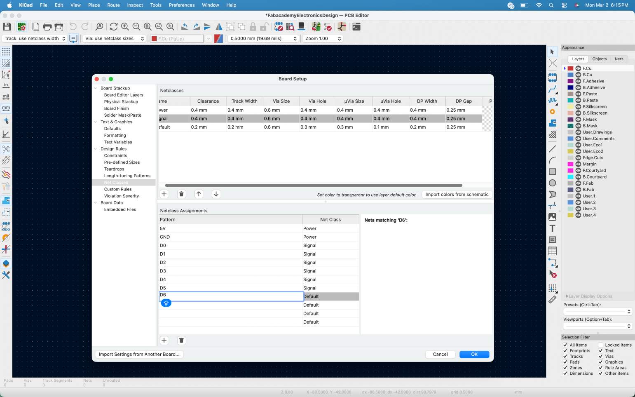Switch units to inches
The width and height of the screenshot is (635, 397).
pyautogui.click(x=6, y=86)
